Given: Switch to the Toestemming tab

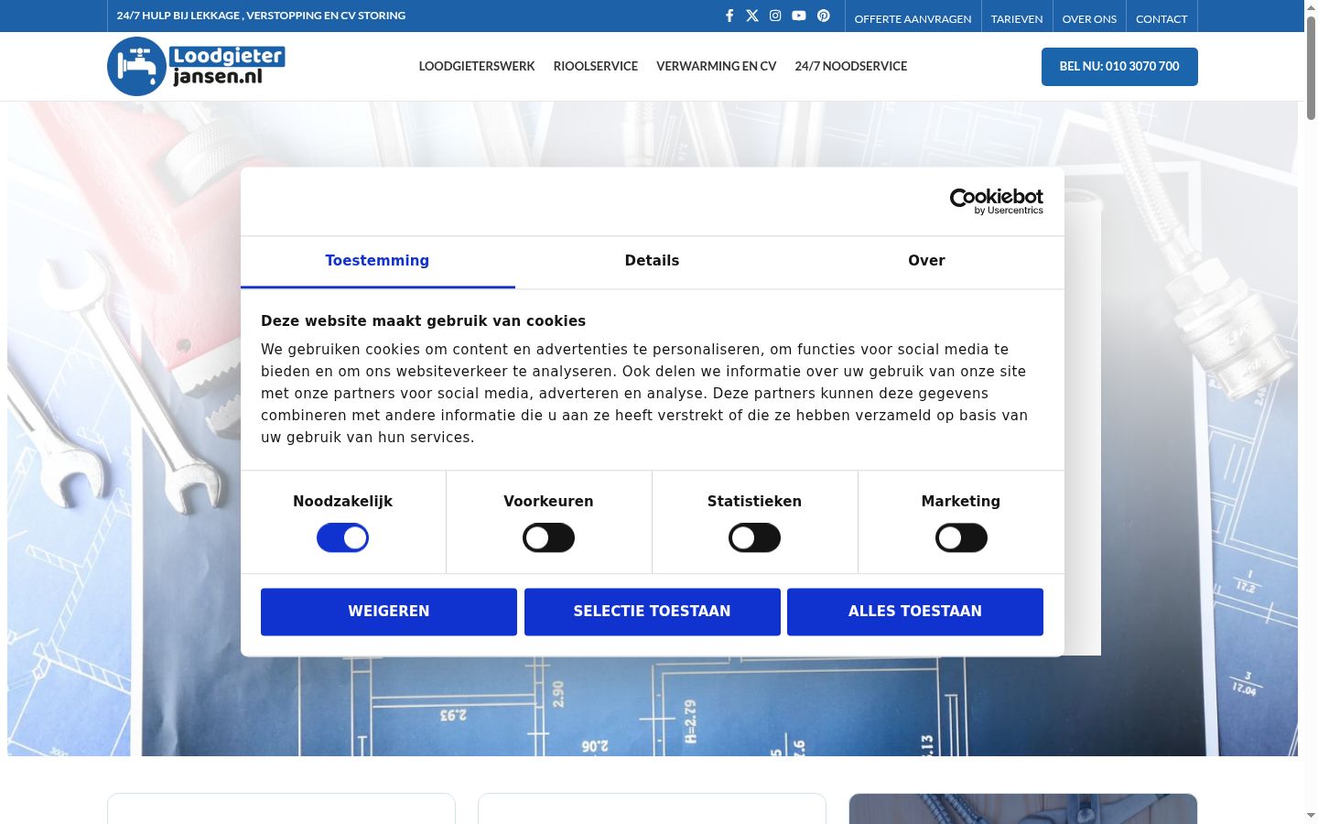Looking at the screenshot, I should pyautogui.click(x=377, y=261).
